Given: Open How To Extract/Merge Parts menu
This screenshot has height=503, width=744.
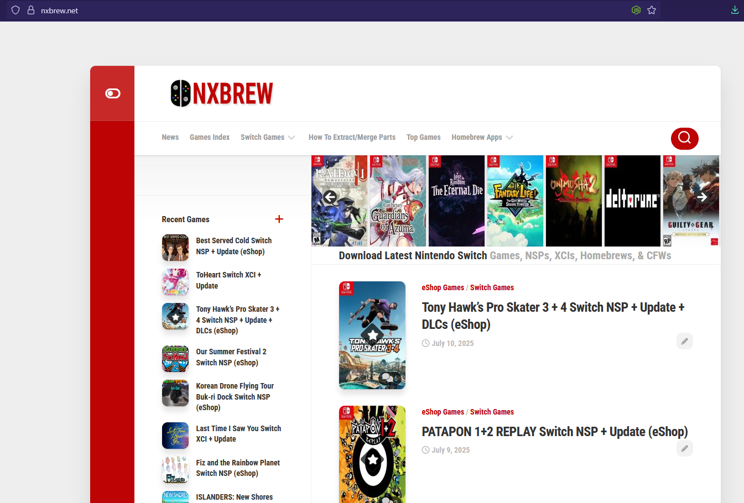Looking at the screenshot, I should pos(352,137).
